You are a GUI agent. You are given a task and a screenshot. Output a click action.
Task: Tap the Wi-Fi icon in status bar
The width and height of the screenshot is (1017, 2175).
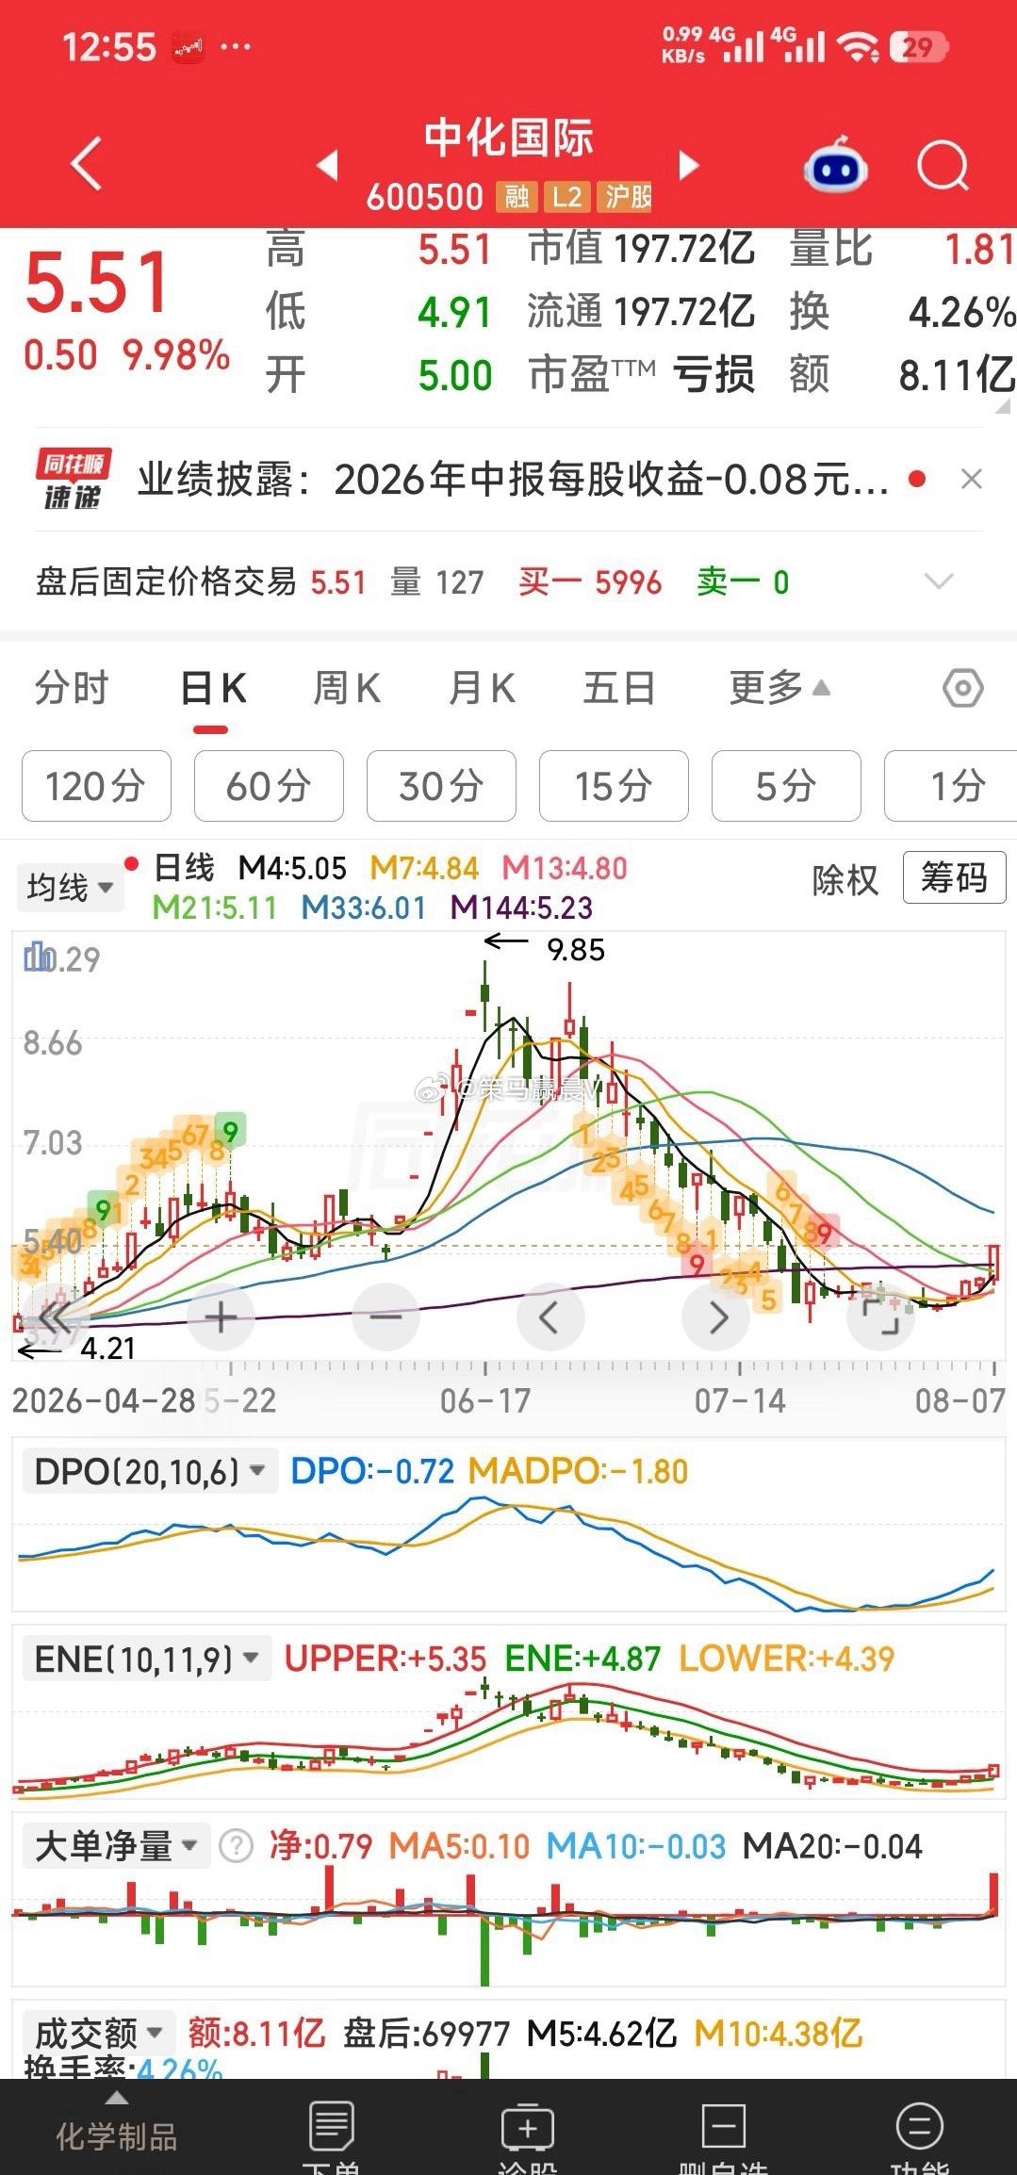(x=860, y=47)
